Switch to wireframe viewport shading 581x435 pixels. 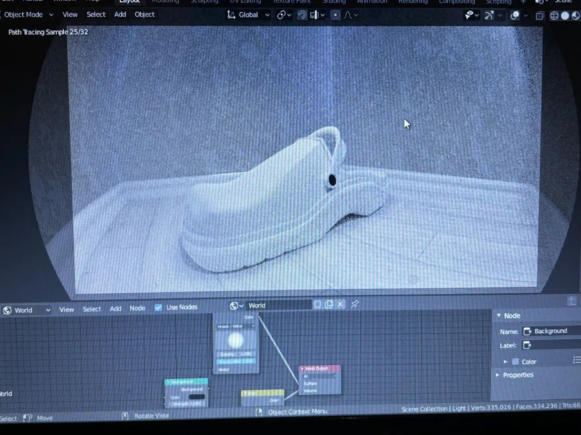(x=555, y=16)
